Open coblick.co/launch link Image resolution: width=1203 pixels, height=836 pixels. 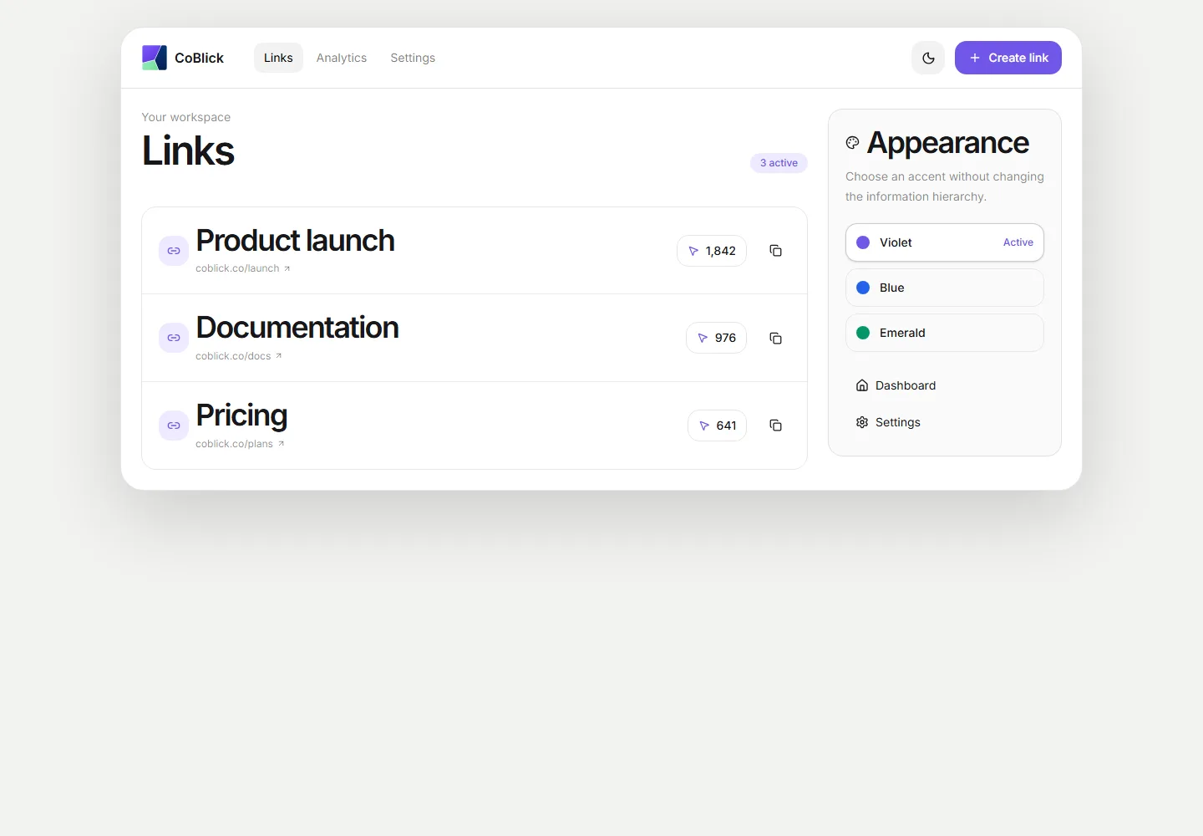[243, 268]
